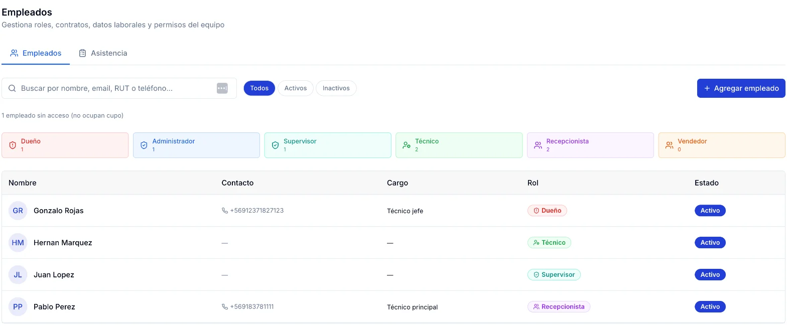The width and height of the screenshot is (787, 326).
Task: Click the Recepcionista role badge for Pablo Perez
Action: (x=559, y=307)
